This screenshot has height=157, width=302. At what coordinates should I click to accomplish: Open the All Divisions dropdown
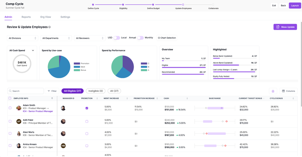pyautogui.click(x=23, y=38)
